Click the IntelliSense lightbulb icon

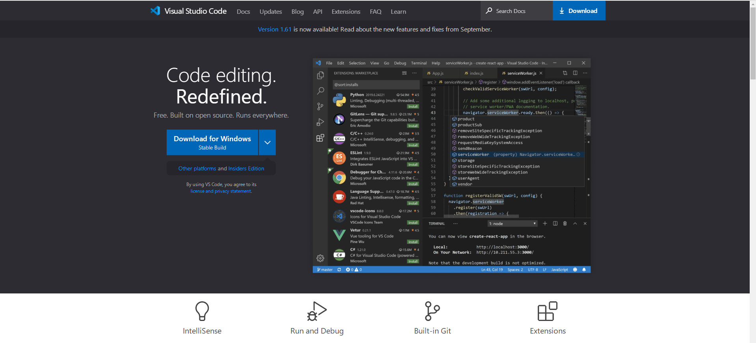point(202,311)
